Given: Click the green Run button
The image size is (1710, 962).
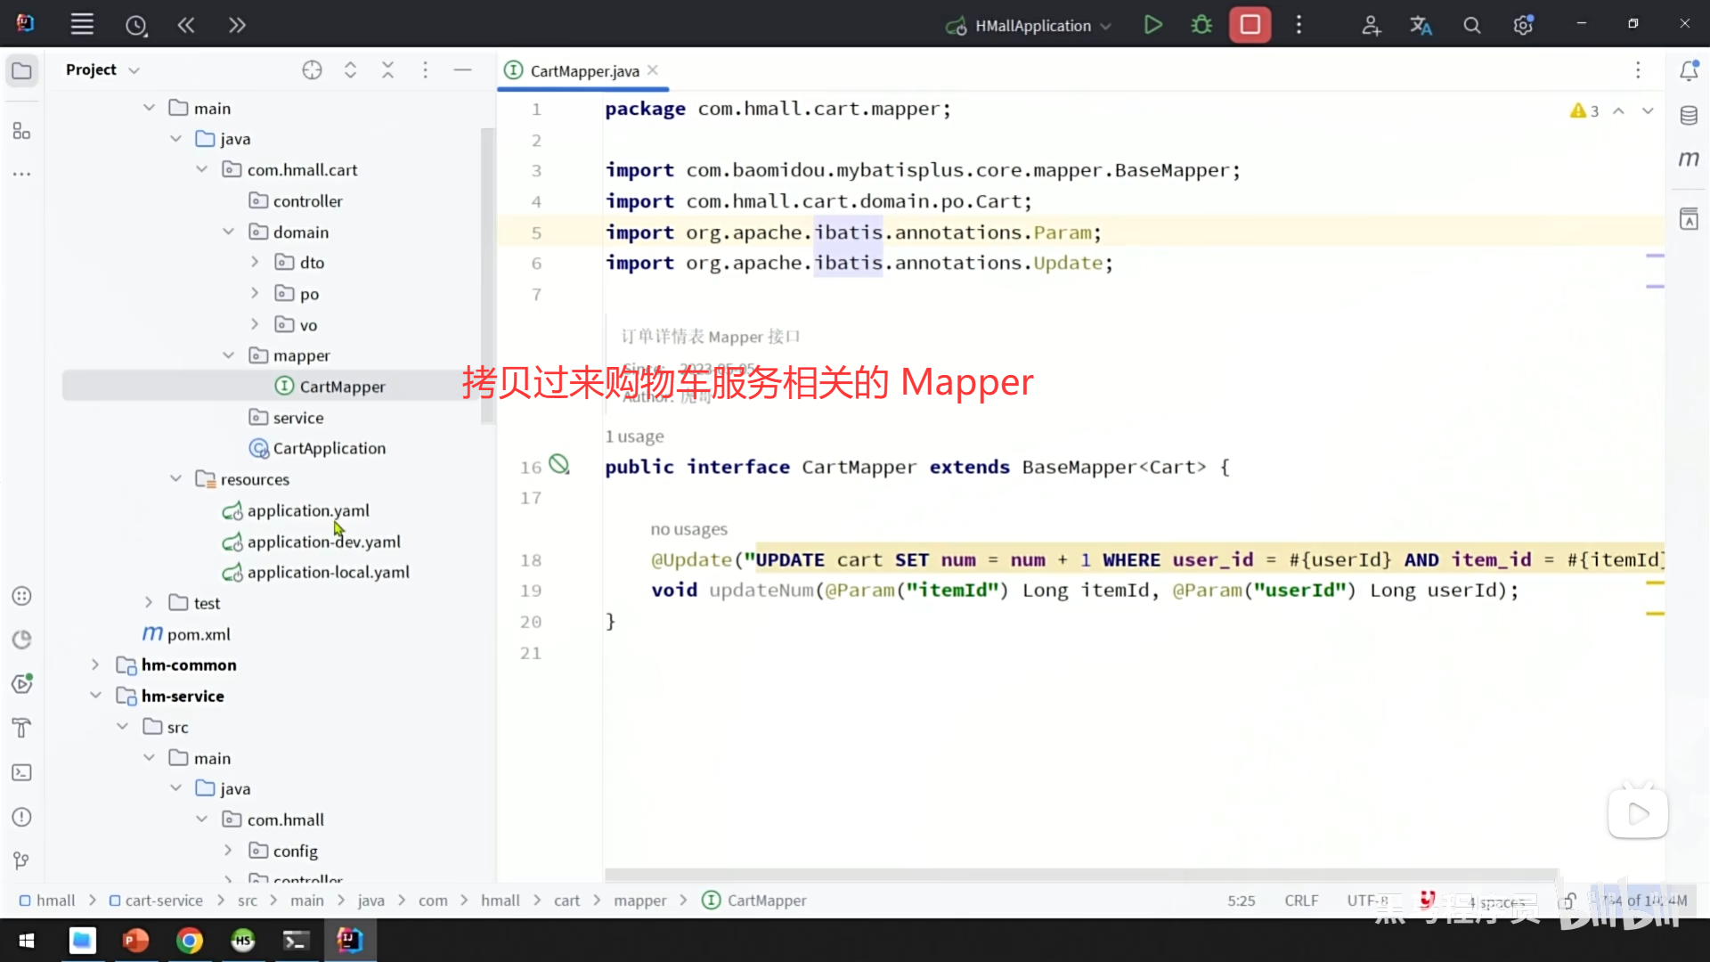Looking at the screenshot, I should tap(1152, 25).
